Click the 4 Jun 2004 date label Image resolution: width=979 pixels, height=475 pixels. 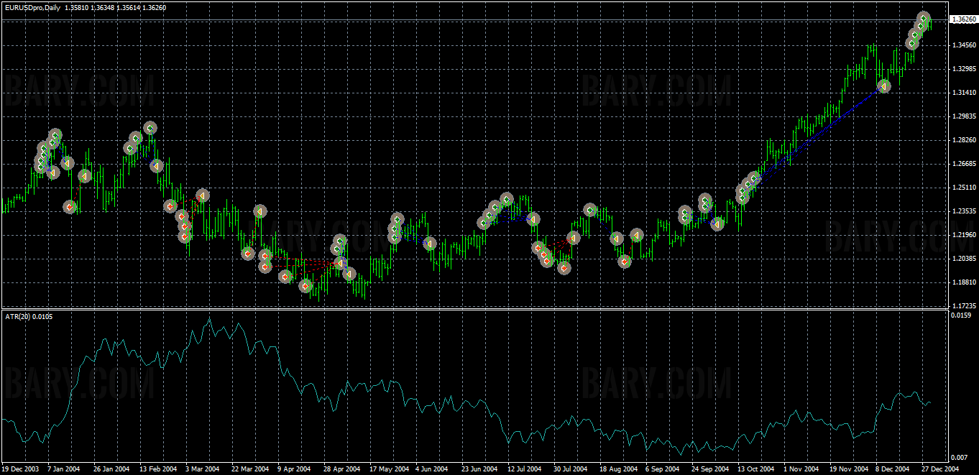point(431,469)
